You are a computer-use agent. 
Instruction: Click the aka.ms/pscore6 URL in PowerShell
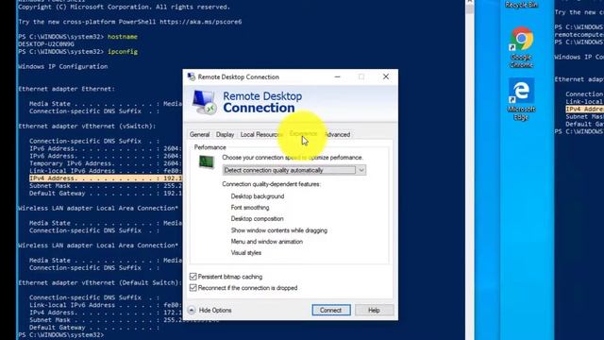click(x=200, y=22)
